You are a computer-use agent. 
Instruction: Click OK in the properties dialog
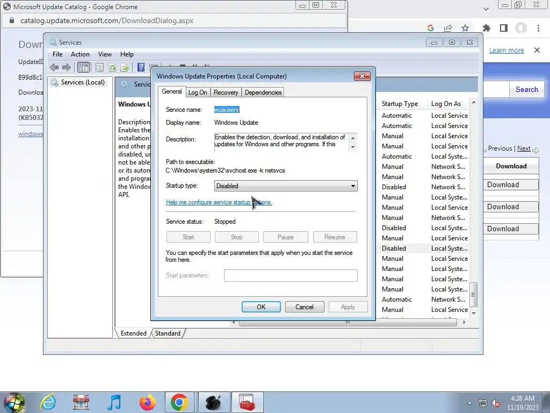(261, 307)
